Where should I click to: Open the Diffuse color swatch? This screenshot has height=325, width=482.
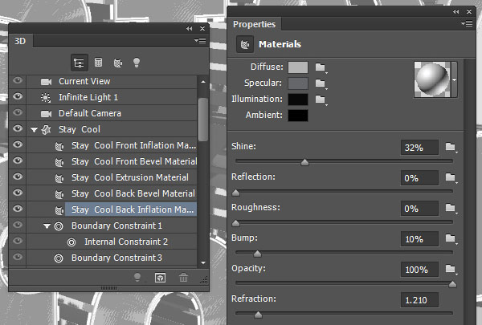pos(298,67)
